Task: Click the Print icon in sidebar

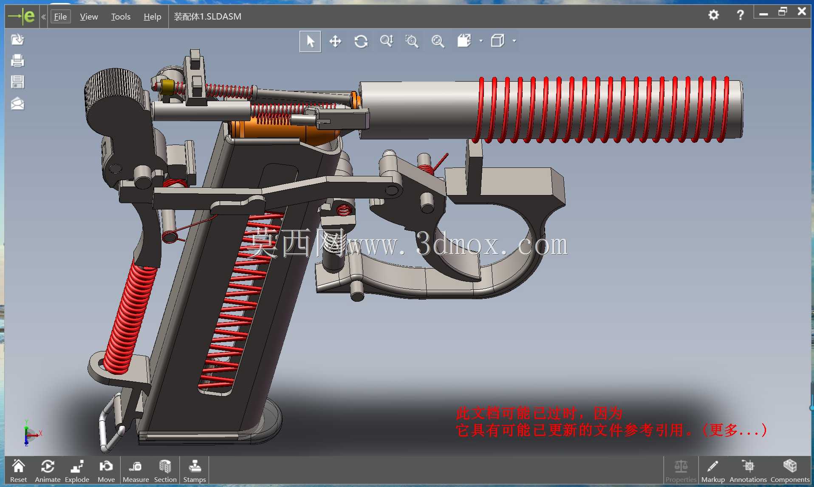Action: coord(17,61)
